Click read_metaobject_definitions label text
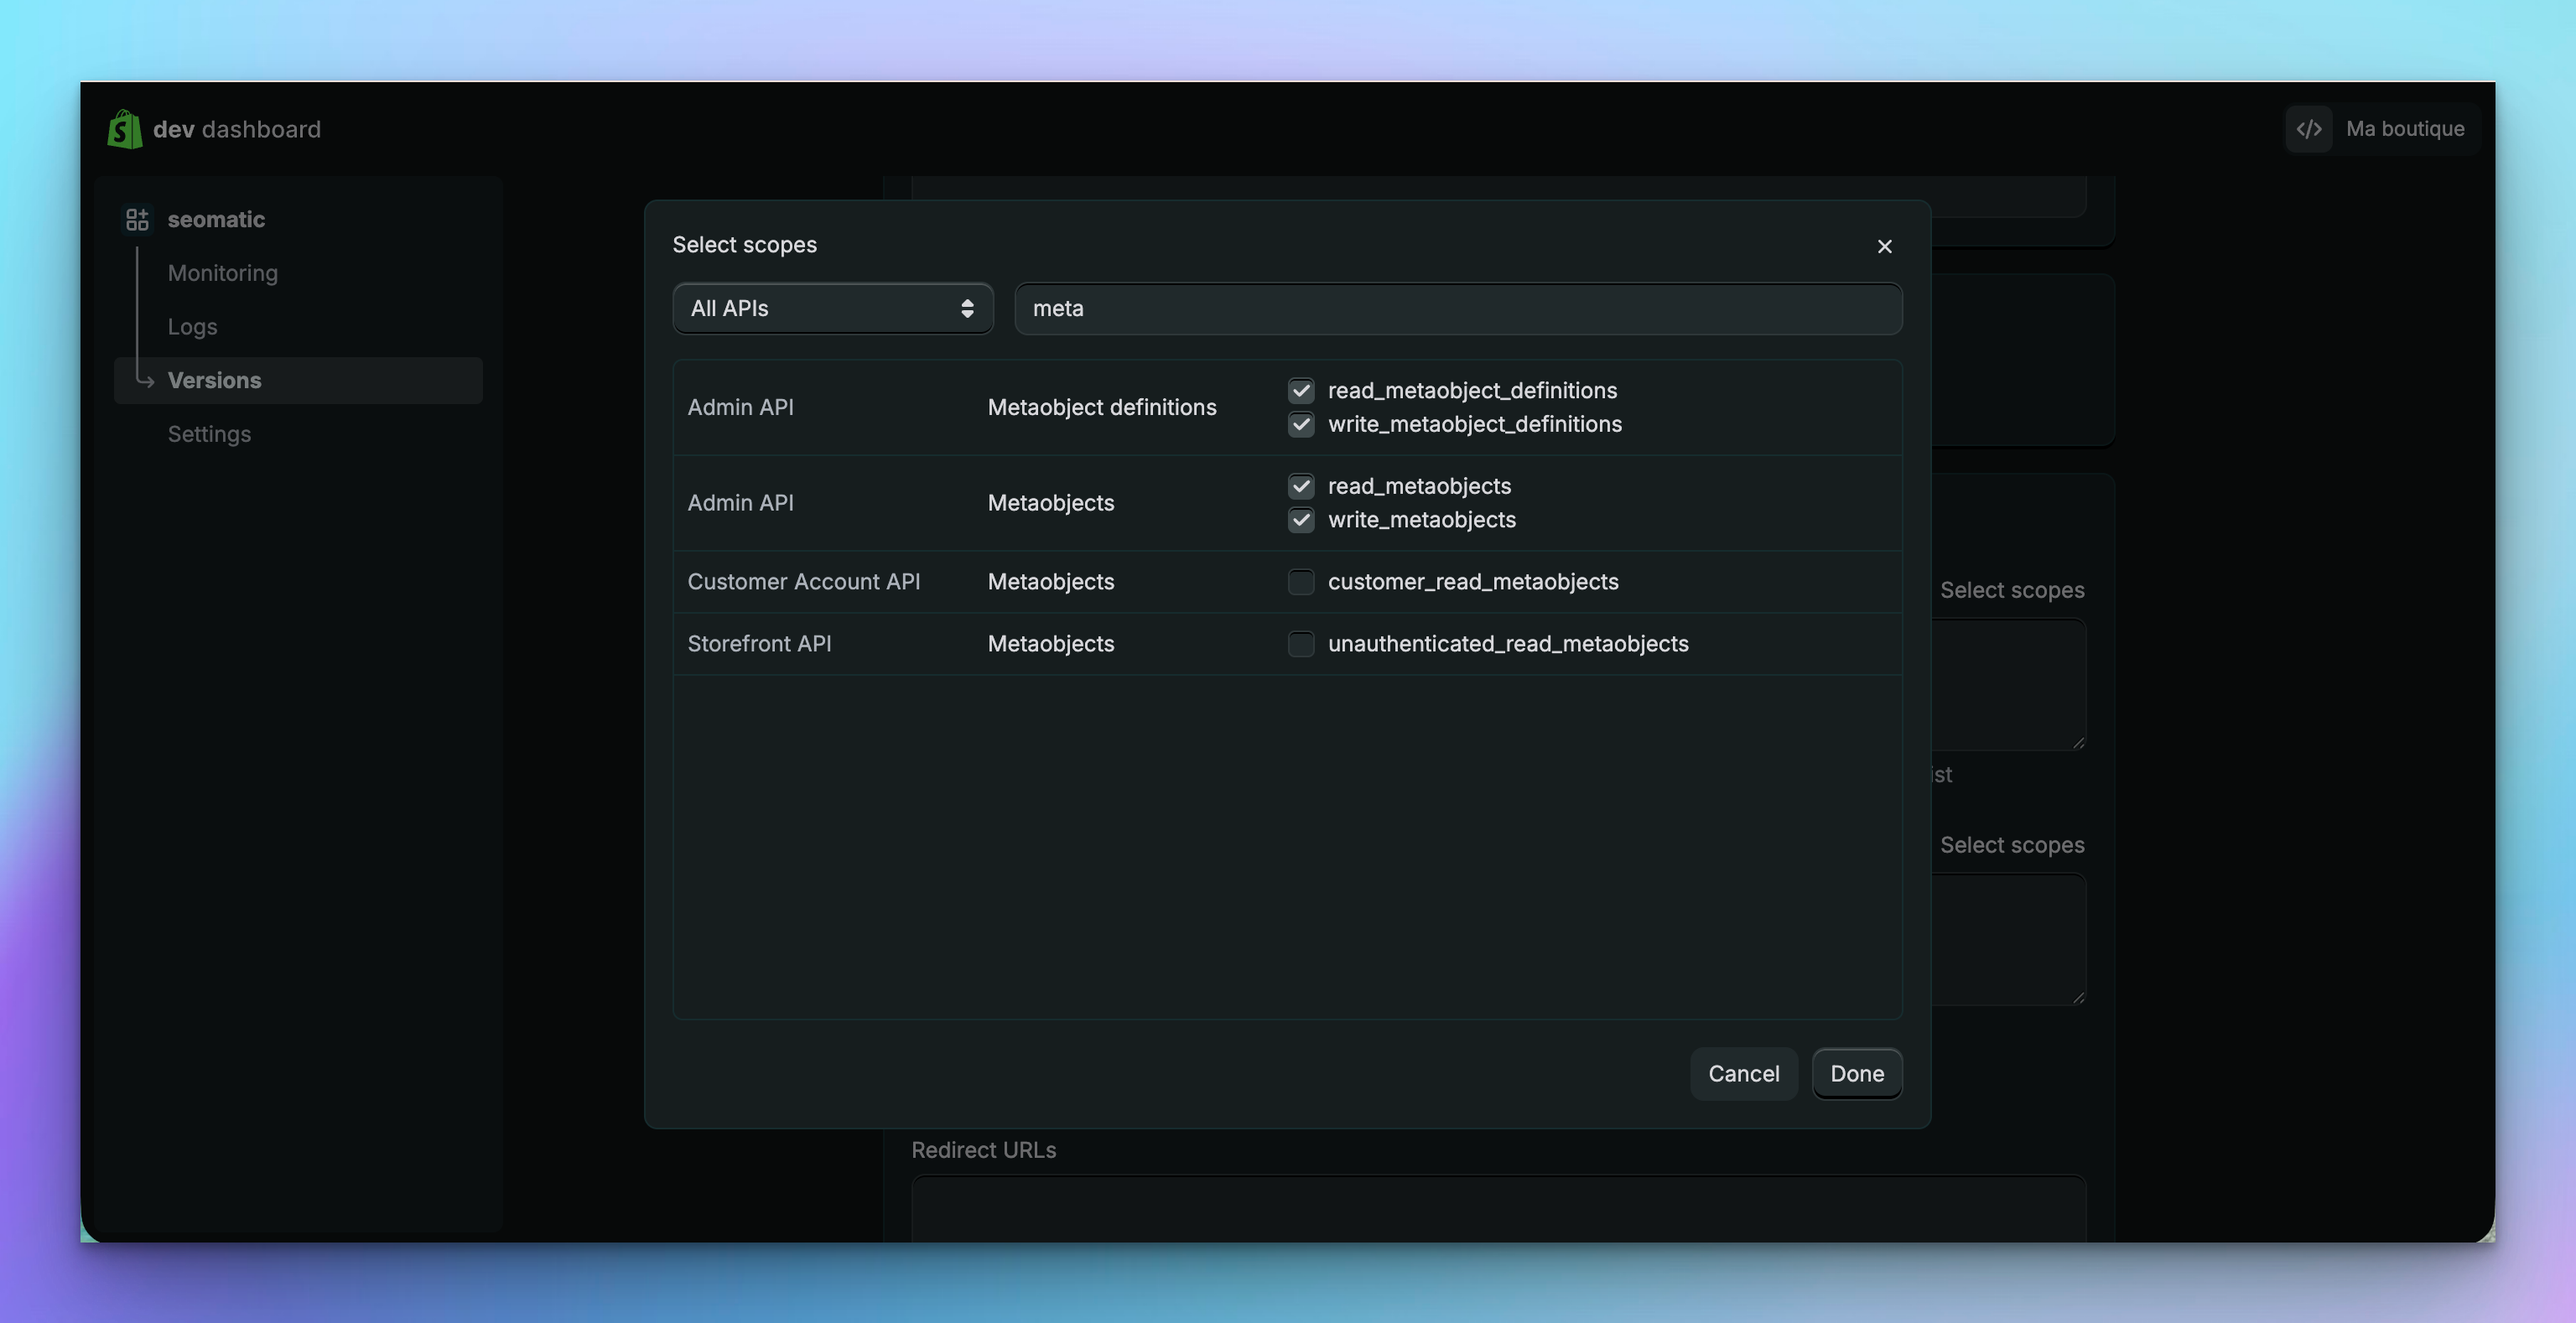Screen dimensions: 2576x1323 pos(1472,391)
